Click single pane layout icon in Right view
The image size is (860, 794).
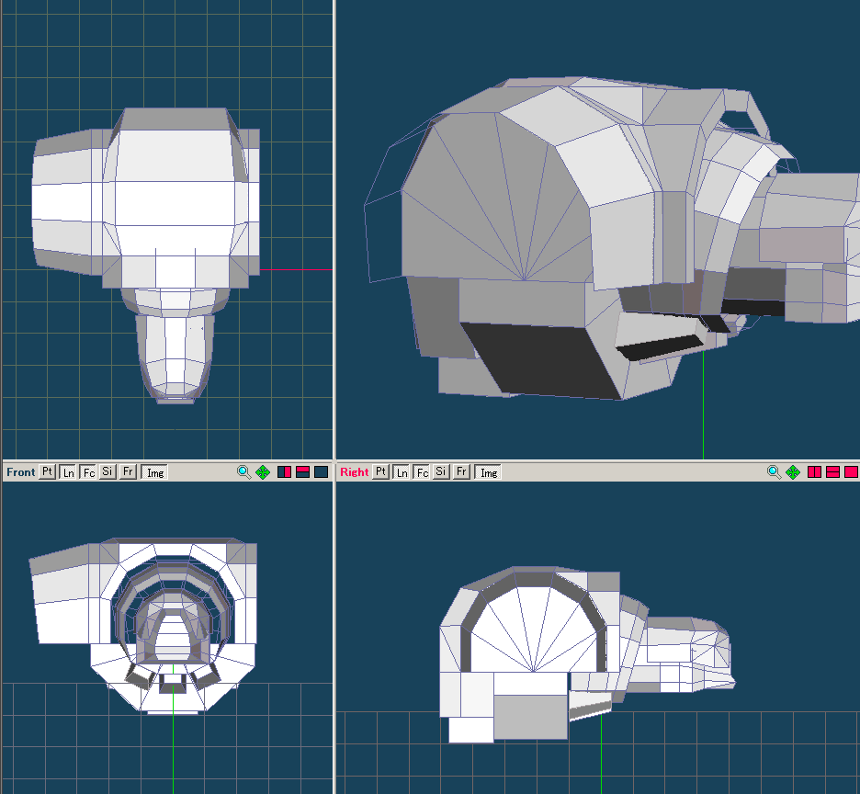(851, 471)
